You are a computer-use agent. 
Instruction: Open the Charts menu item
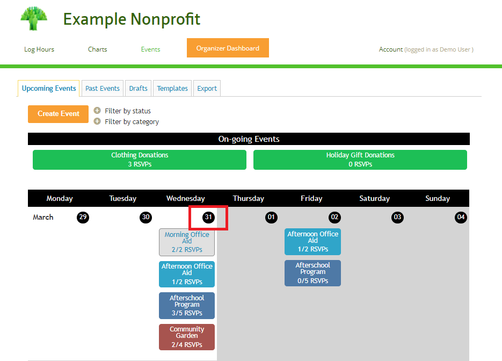point(97,49)
